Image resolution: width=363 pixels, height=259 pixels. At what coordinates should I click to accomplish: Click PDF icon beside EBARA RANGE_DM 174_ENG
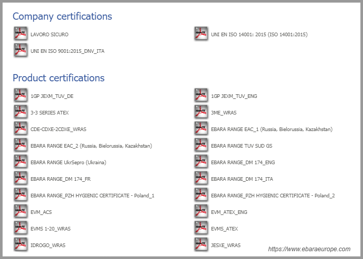coord(201,162)
